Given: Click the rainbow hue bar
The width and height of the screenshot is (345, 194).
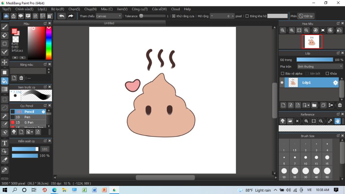Looking at the screenshot, I should click(x=49, y=43).
